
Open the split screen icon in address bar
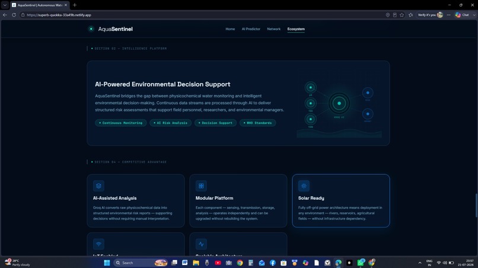click(394, 15)
